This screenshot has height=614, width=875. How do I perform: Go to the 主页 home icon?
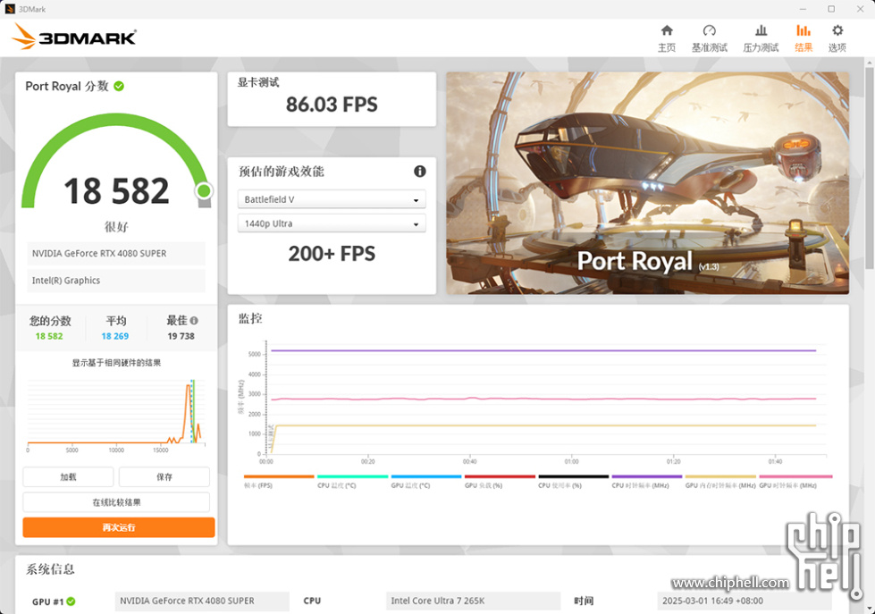pyautogui.click(x=666, y=30)
